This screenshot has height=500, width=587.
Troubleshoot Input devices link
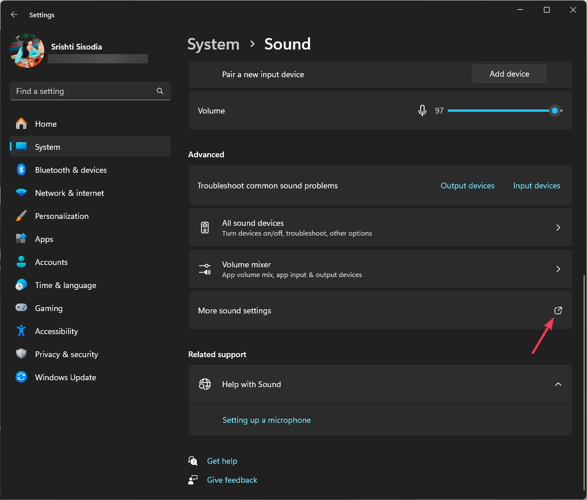tap(537, 185)
